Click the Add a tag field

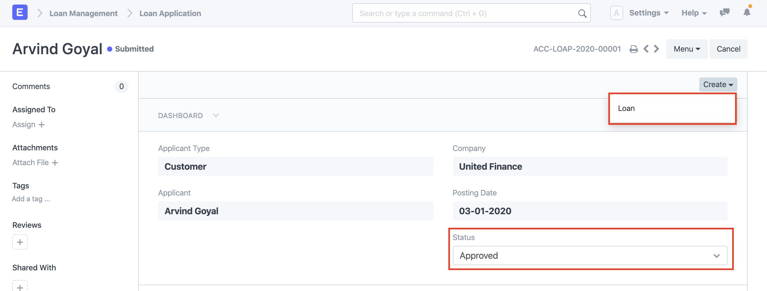pyautogui.click(x=31, y=199)
